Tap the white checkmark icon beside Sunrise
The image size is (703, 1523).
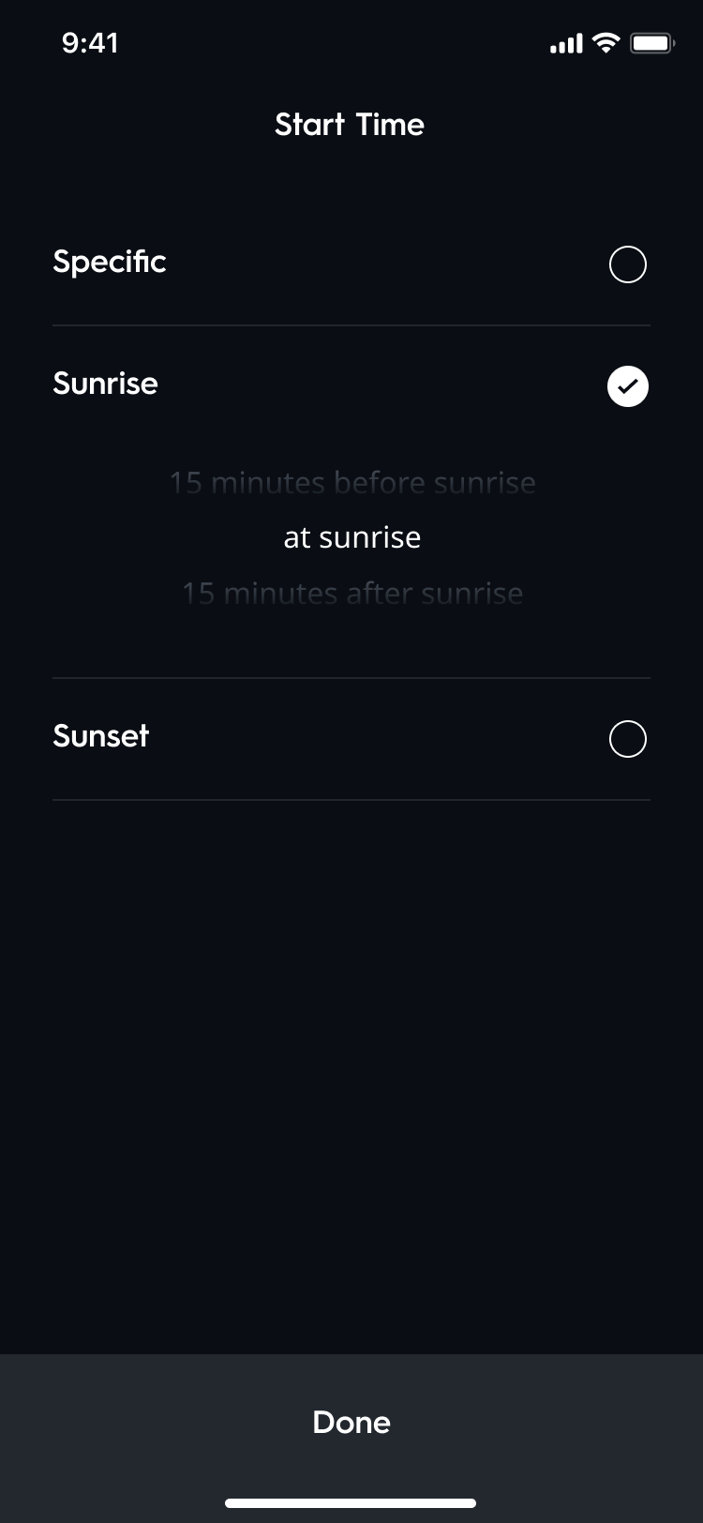[x=628, y=386]
